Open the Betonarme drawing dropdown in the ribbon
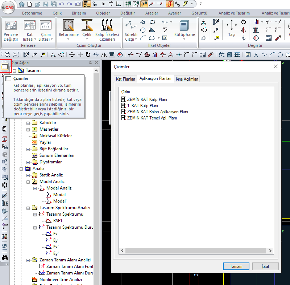290x285 pixels. pos(69,30)
